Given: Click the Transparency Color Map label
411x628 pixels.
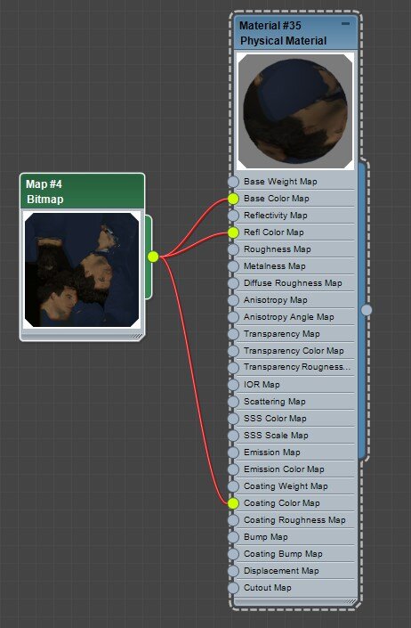Looking at the screenshot, I should pos(294,351).
